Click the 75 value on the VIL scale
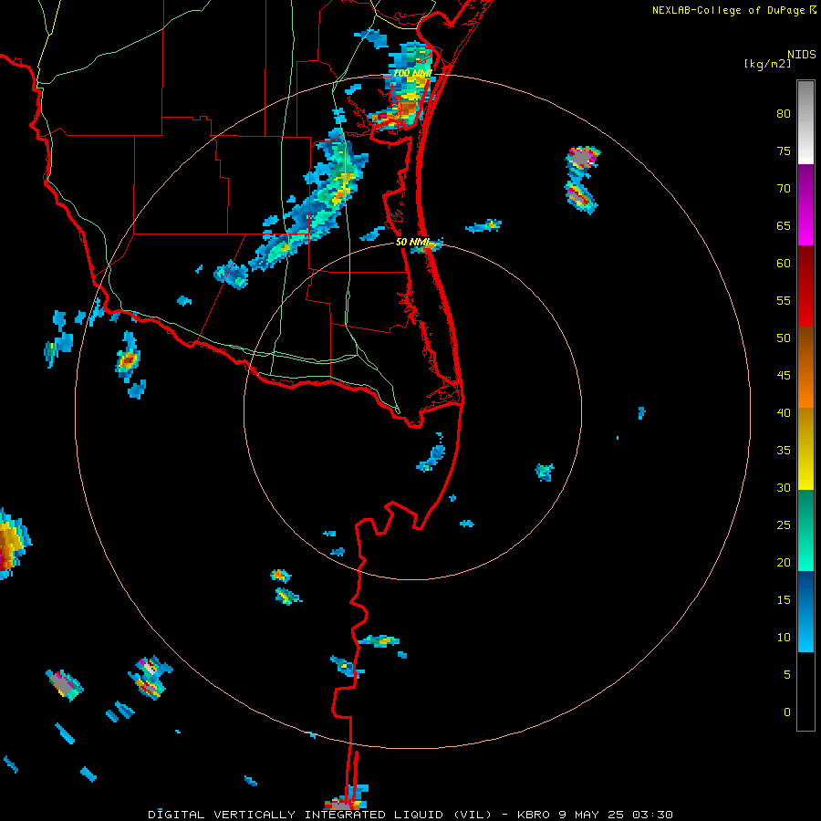Image resolution: width=821 pixels, height=821 pixels. coord(784,151)
